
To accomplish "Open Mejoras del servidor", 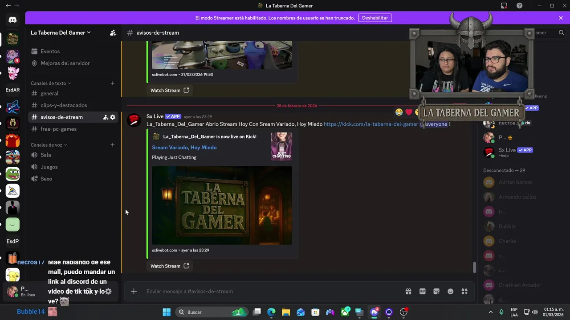I will [73, 63].
